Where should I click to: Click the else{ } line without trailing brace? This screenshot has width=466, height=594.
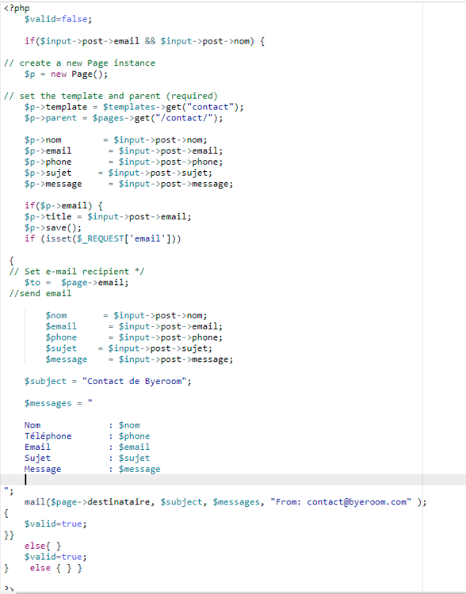click(43, 546)
